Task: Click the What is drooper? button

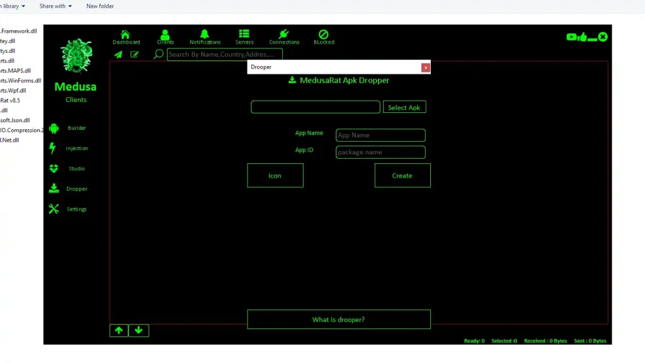Action: 338,320
